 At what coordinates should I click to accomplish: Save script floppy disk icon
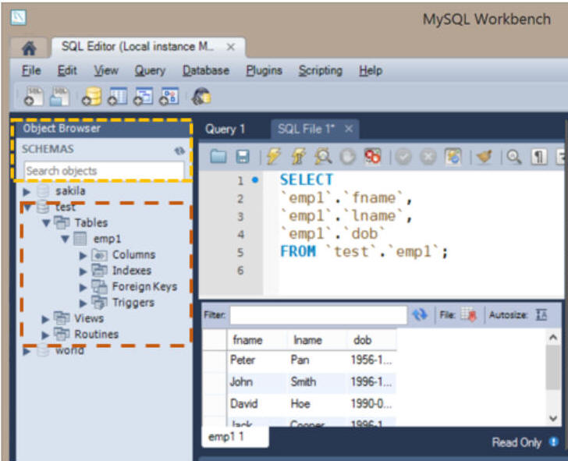(243, 157)
